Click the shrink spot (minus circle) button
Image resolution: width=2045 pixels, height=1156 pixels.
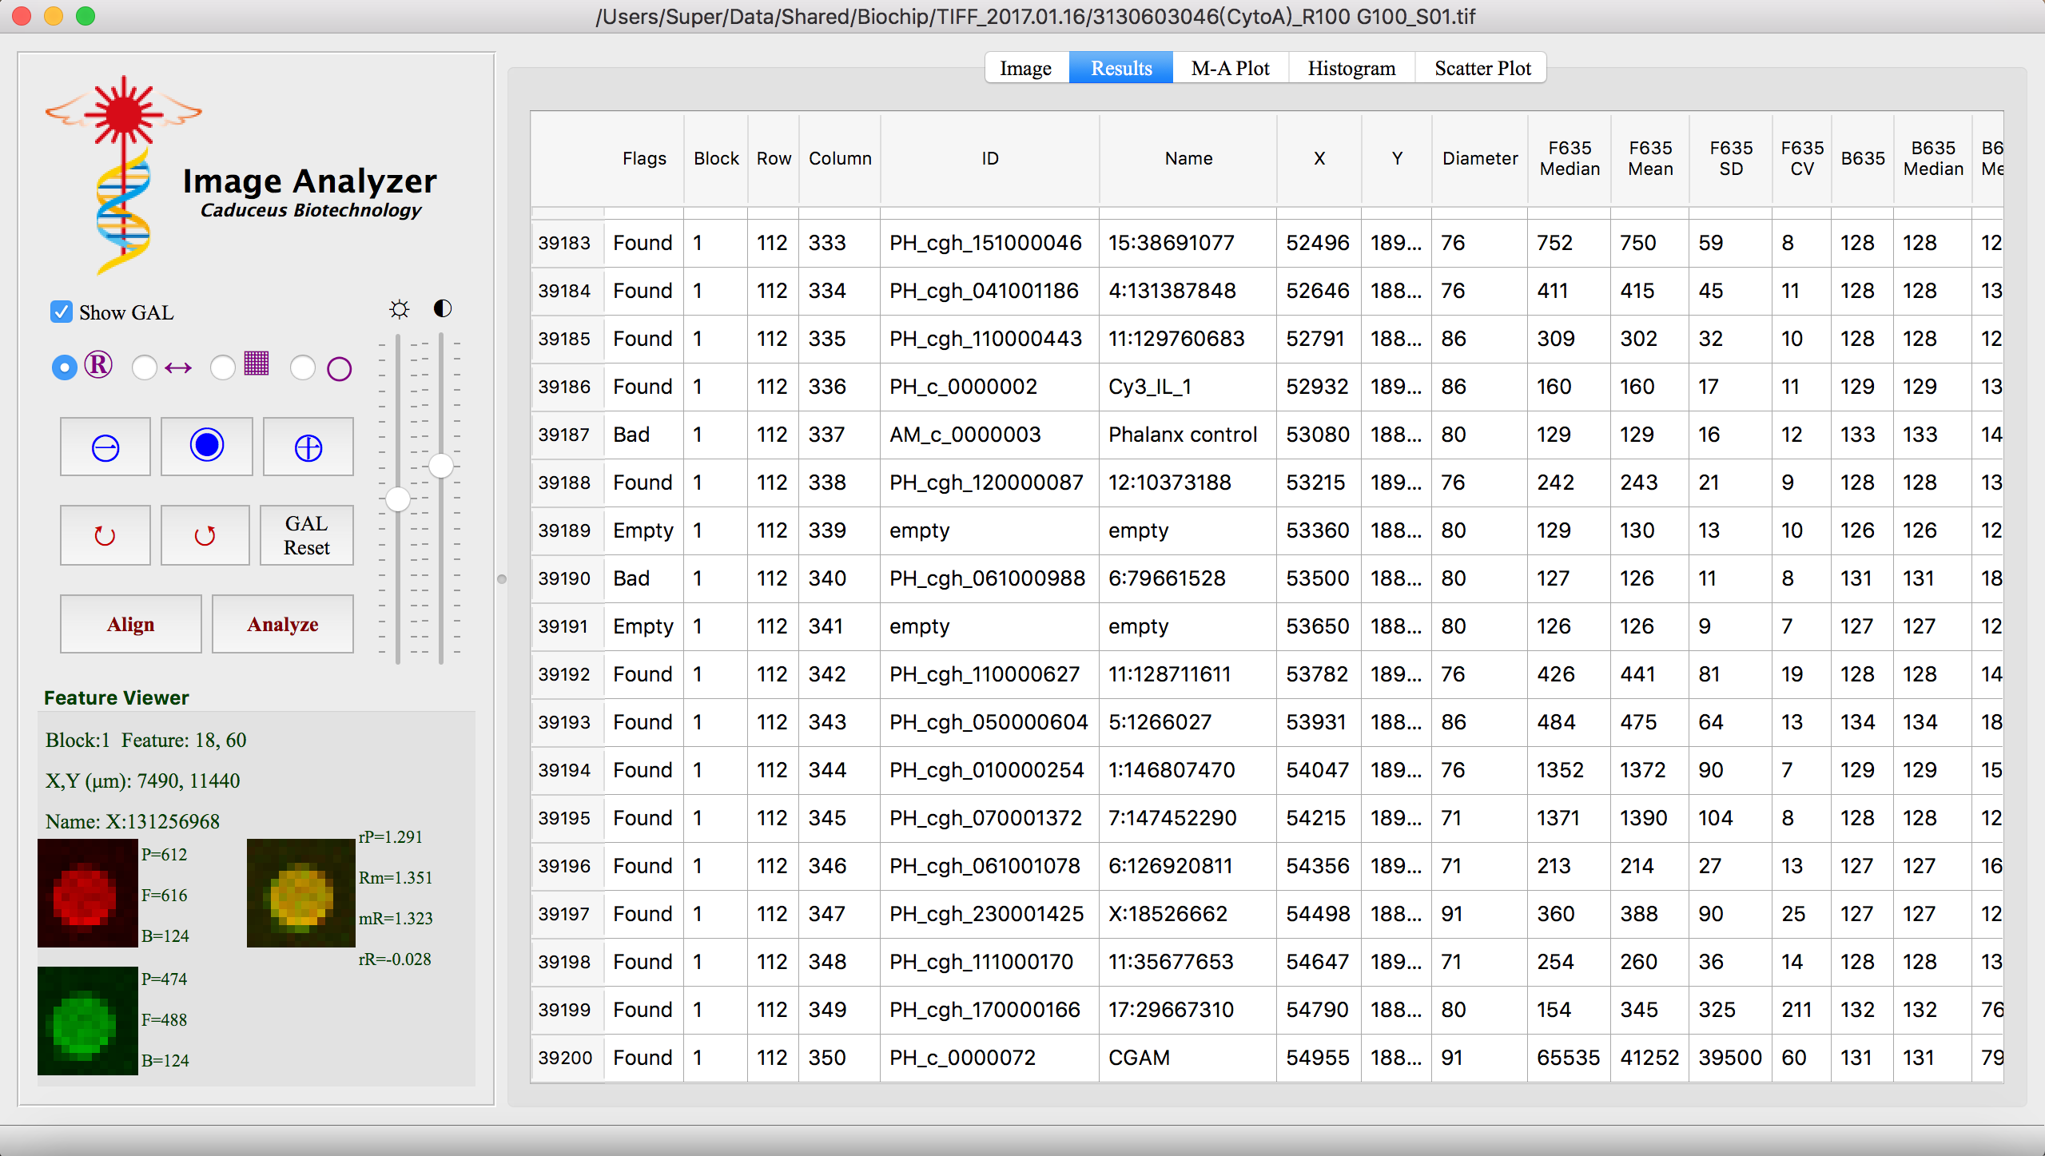(105, 447)
